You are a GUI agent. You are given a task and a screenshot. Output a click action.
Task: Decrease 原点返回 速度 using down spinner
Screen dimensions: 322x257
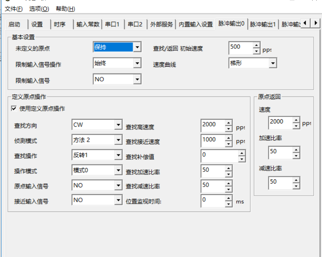tap(296, 126)
